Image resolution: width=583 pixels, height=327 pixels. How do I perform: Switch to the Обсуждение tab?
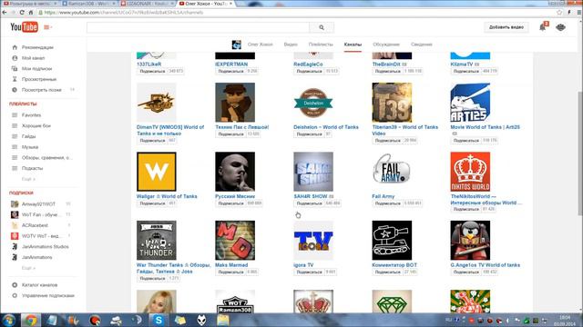(x=386, y=45)
